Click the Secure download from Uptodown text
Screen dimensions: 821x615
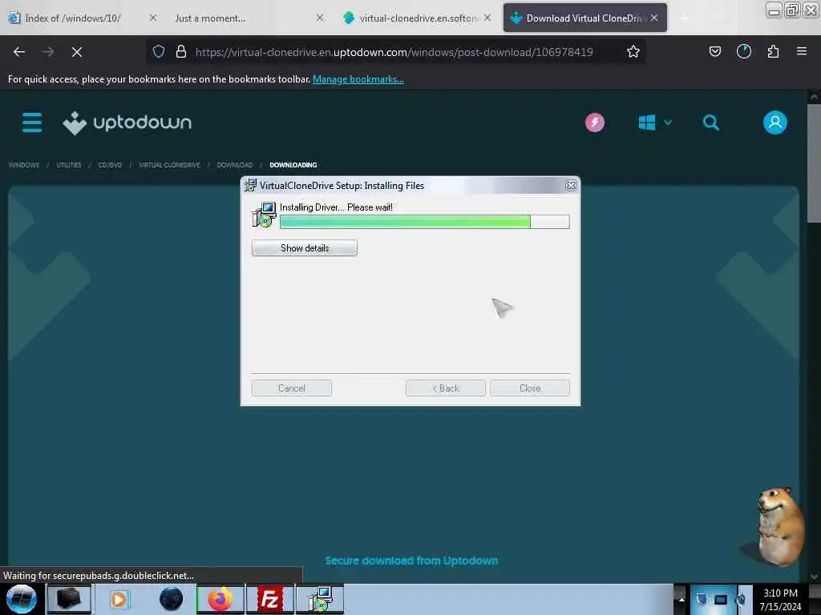tap(411, 561)
